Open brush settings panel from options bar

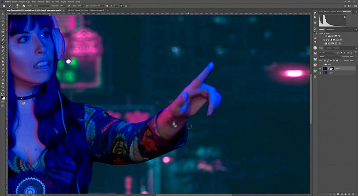tap(24, 6)
